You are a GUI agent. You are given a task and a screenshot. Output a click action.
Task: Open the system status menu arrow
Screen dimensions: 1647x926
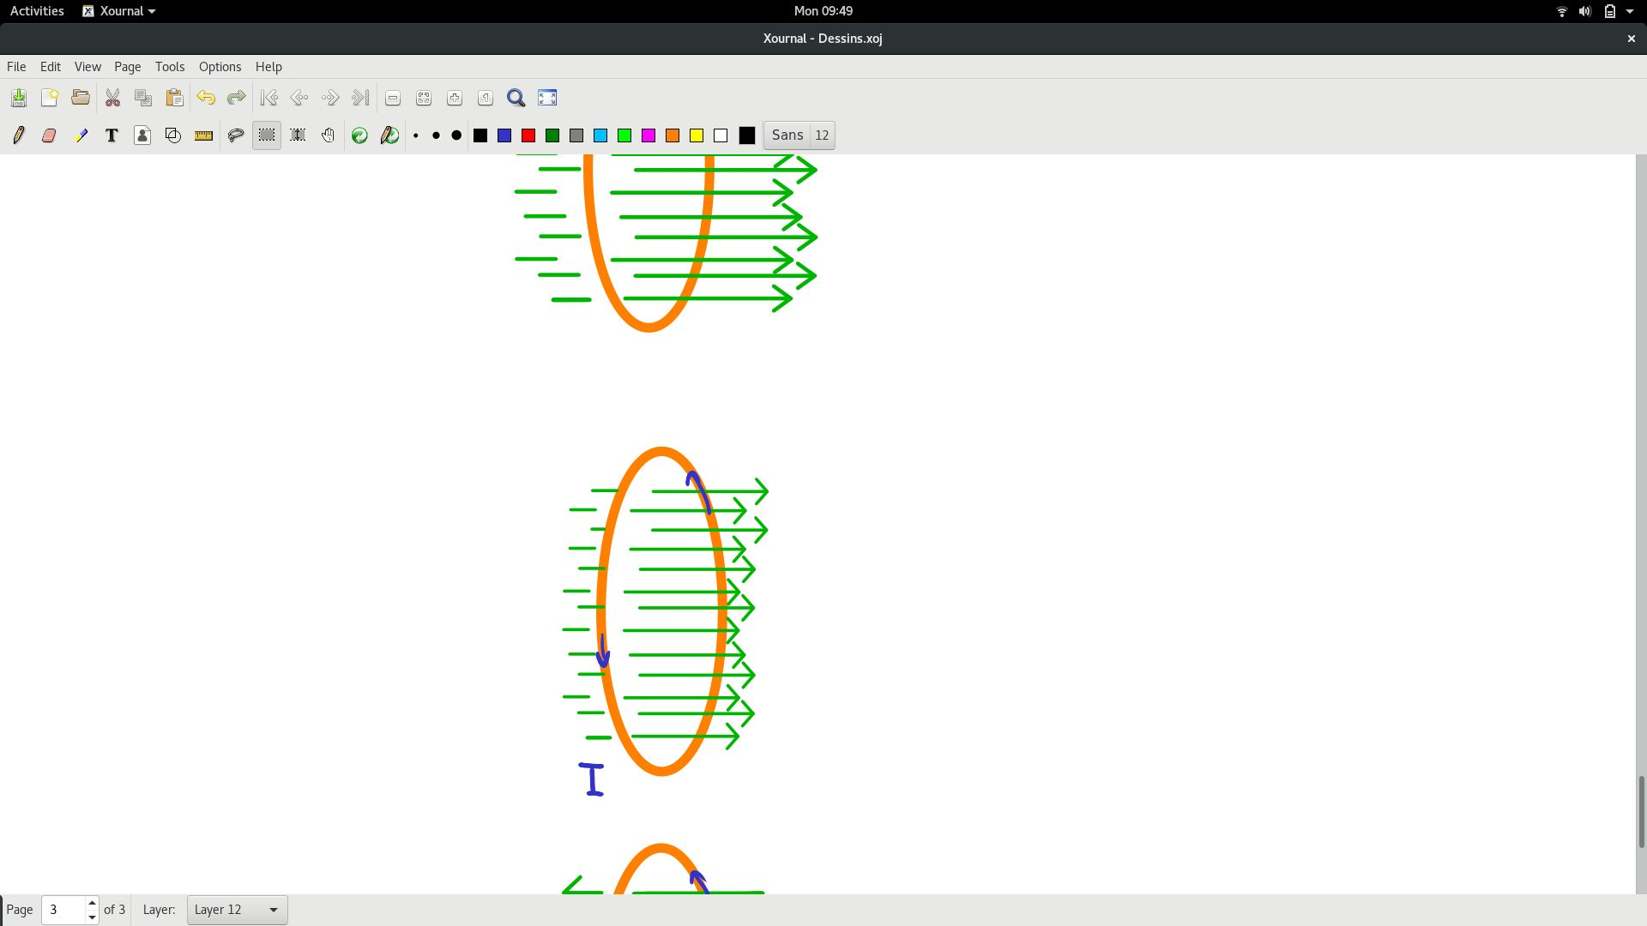tap(1630, 11)
